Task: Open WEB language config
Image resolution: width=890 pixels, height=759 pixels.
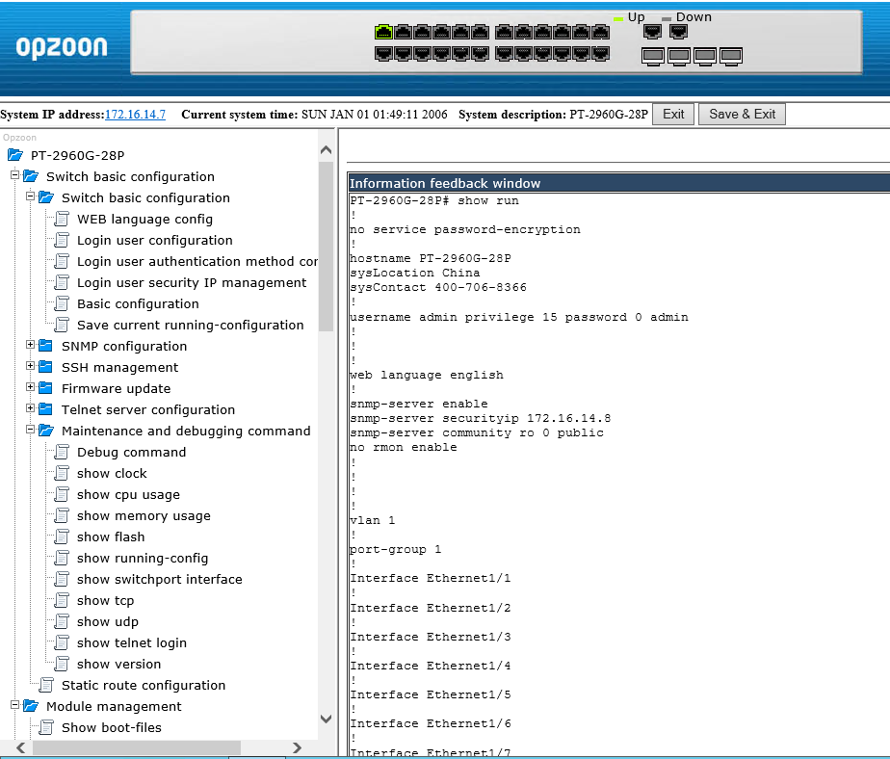Action: [144, 220]
